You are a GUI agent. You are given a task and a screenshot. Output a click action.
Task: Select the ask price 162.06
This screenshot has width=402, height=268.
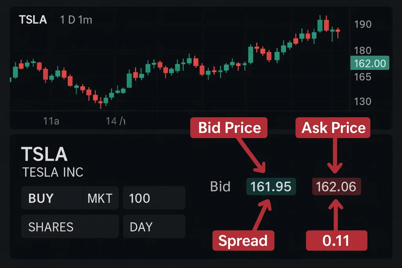click(x=336, y=187)
